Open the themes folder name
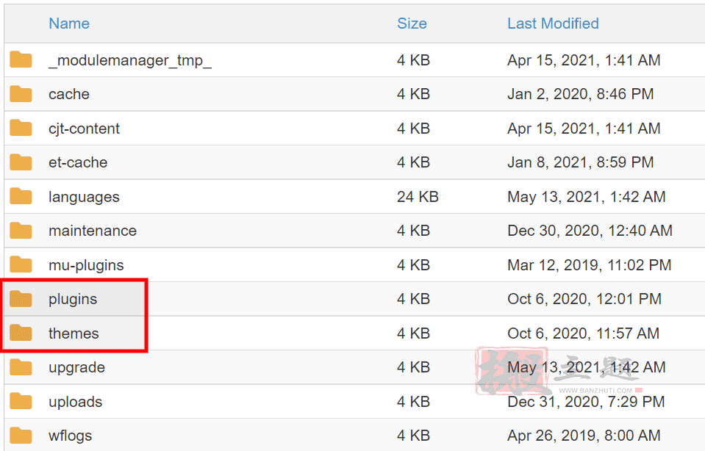 74,333
